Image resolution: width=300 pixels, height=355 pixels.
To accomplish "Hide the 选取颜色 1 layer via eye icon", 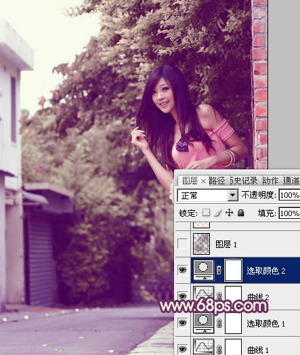I will coord(183,323).
